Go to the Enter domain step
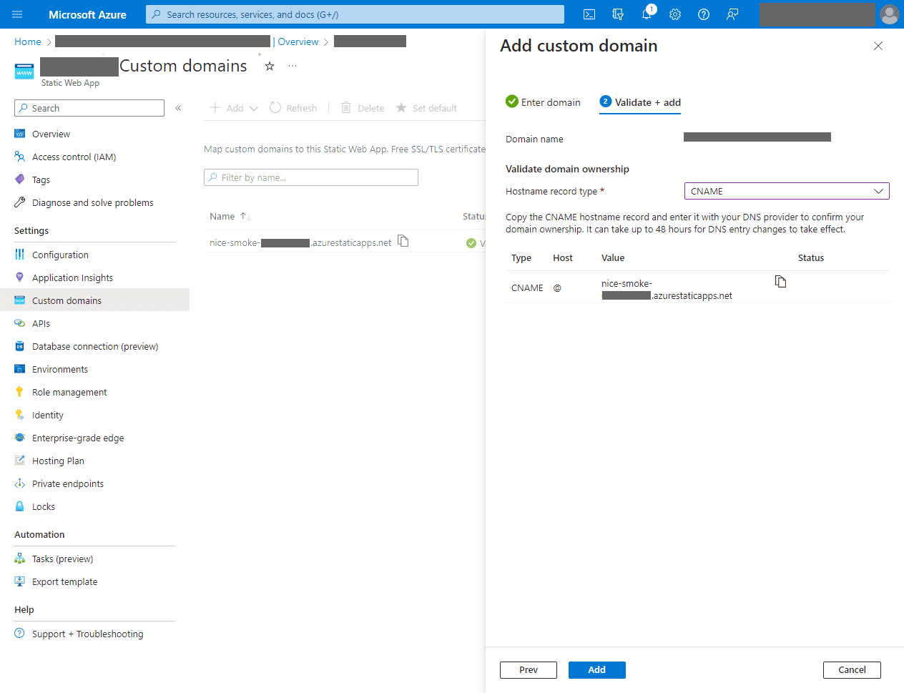 (x=544, y=102)
